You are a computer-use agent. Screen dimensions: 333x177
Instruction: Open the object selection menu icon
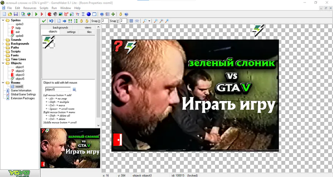[74, 90]
